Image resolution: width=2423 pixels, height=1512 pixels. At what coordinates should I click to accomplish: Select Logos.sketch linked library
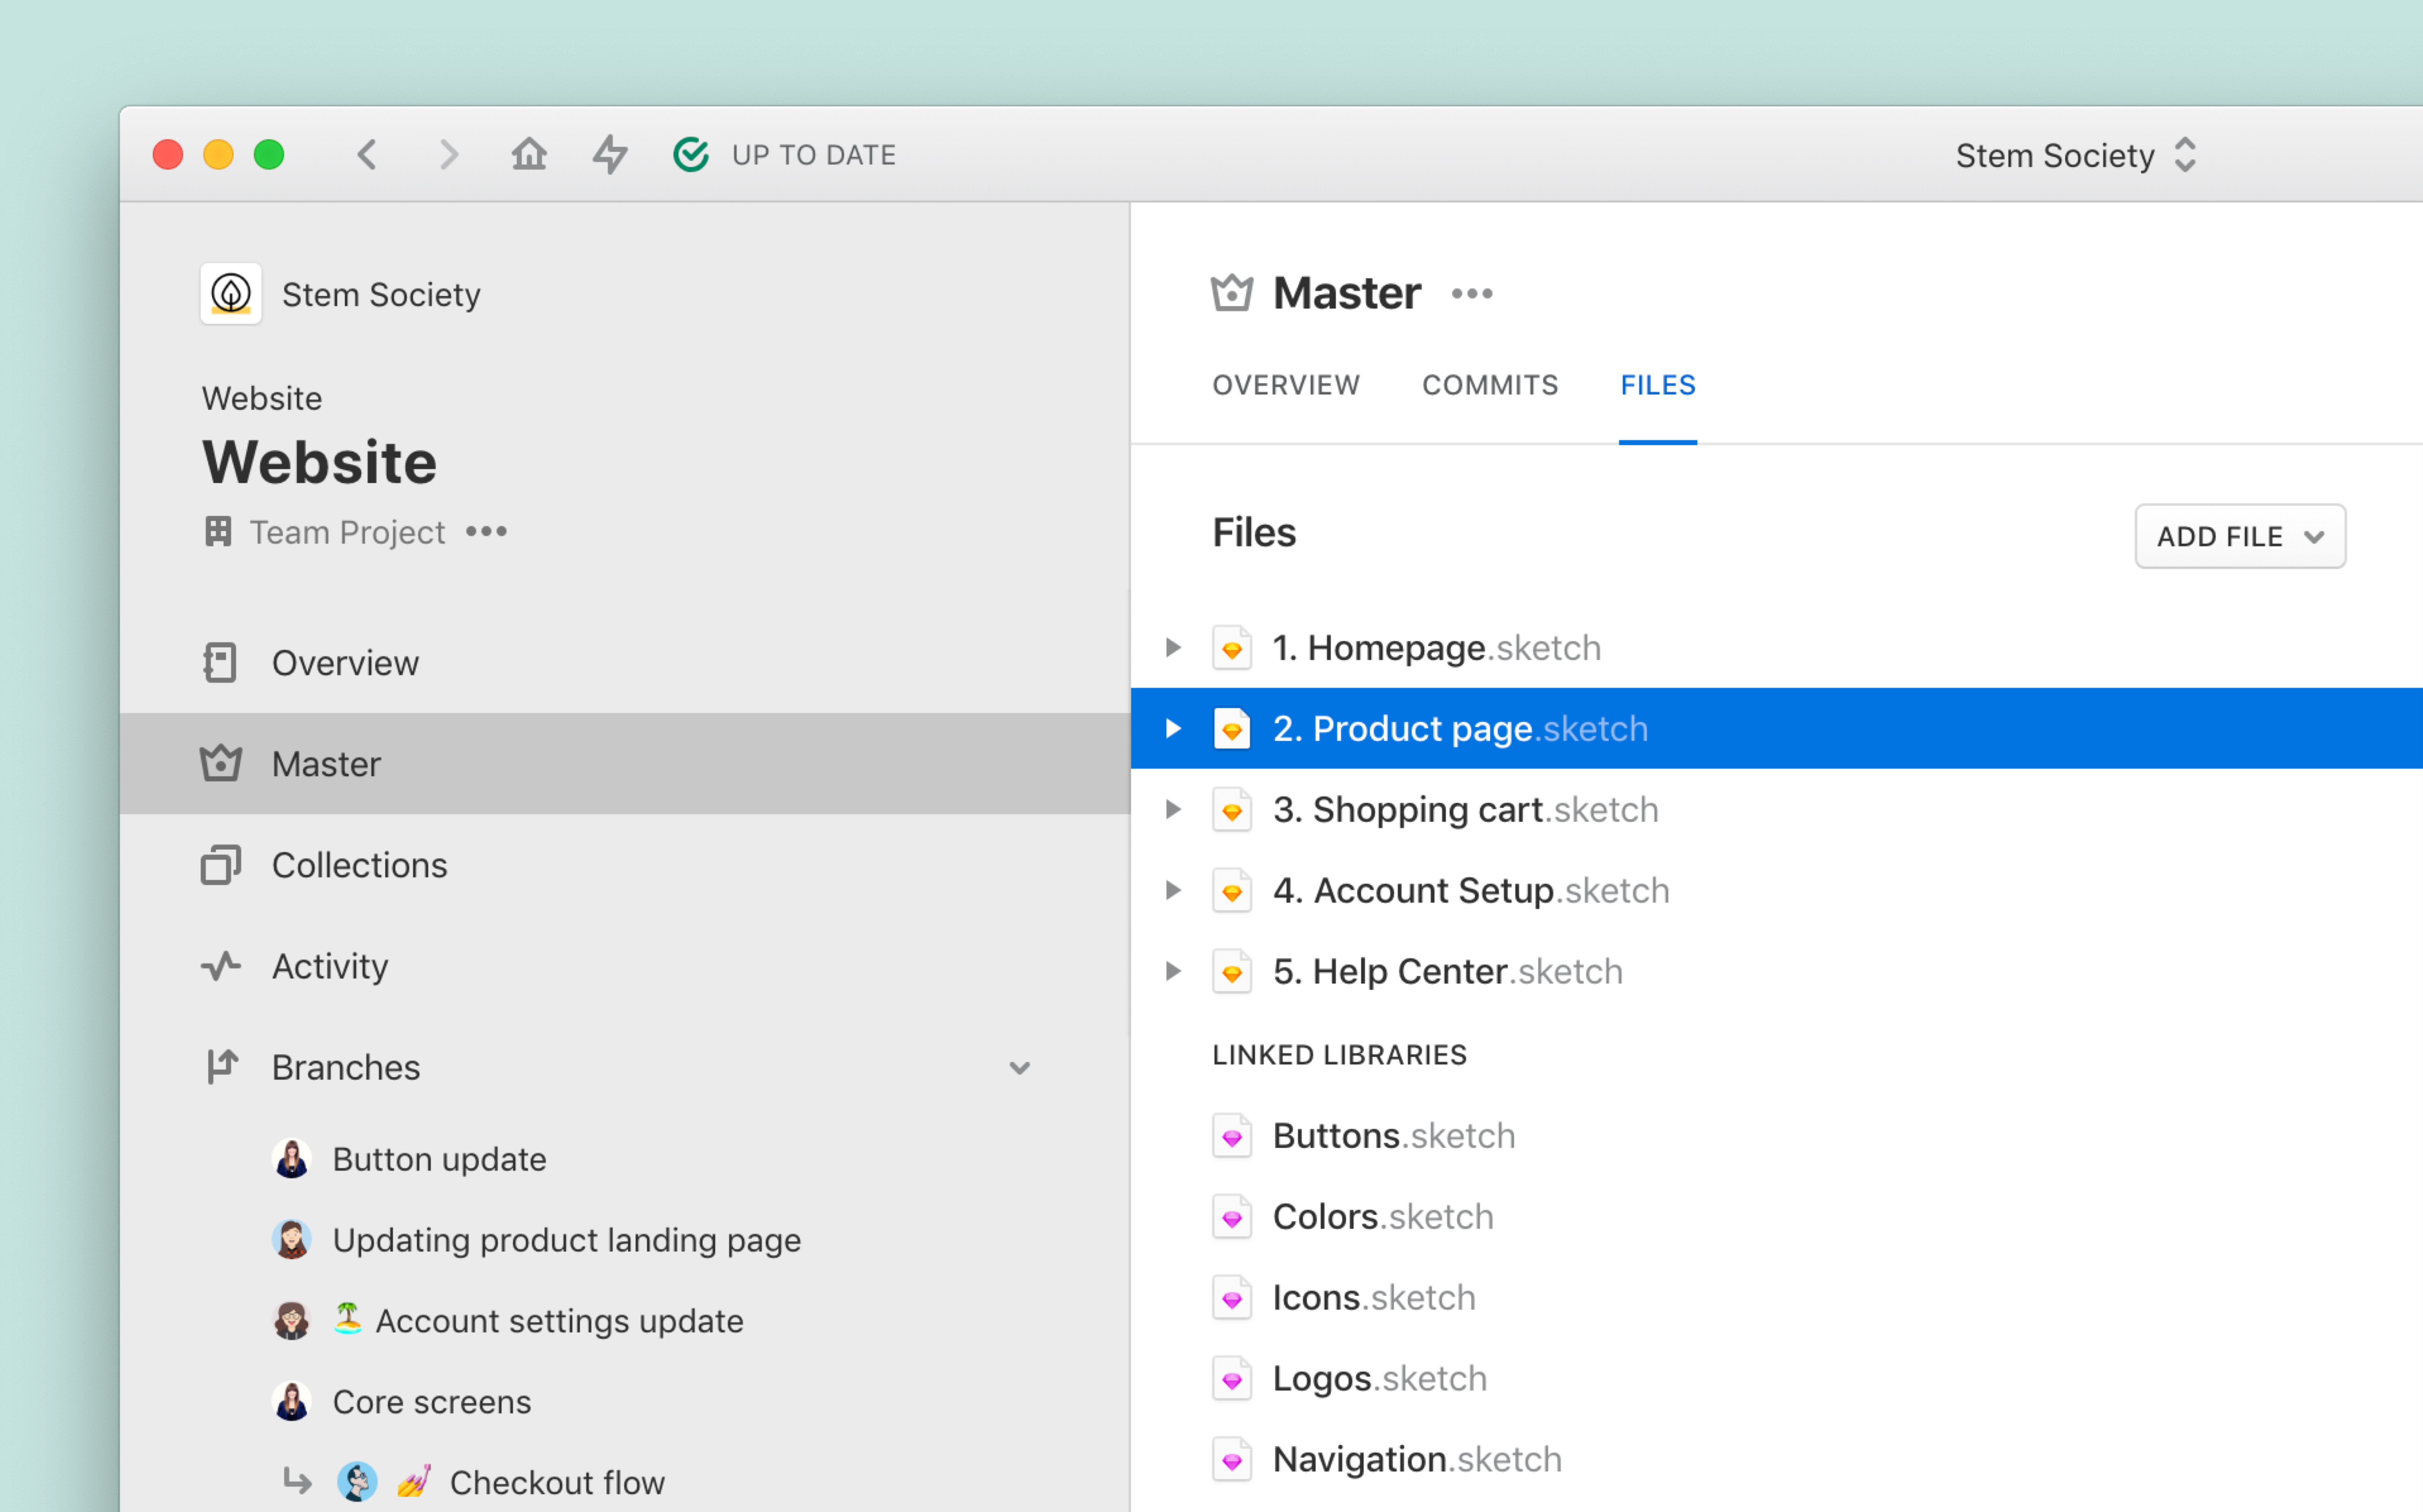point(1380,1379)
